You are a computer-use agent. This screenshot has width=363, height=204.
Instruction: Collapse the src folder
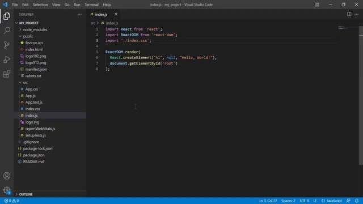pos(50,82)
